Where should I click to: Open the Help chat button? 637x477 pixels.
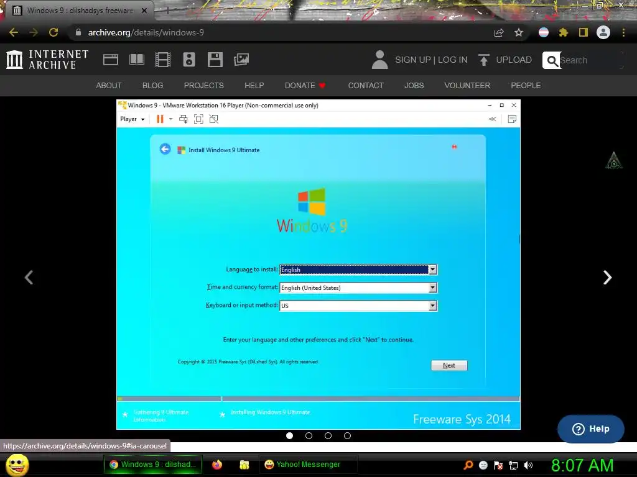point(591,429)
